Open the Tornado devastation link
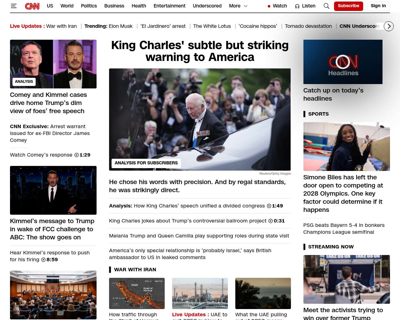Screen dimensions: 400x320 click(308, 26)
